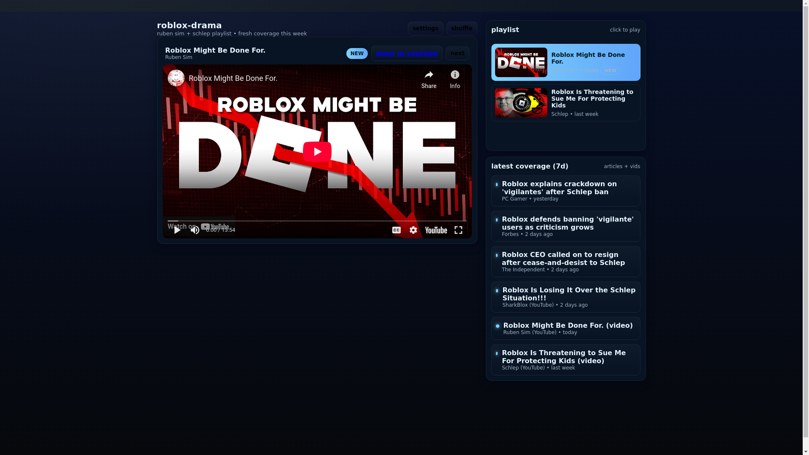This screenshot has width=809, height=455.
Task: Click the video title text in the player
Action: (x=233, y=78)
